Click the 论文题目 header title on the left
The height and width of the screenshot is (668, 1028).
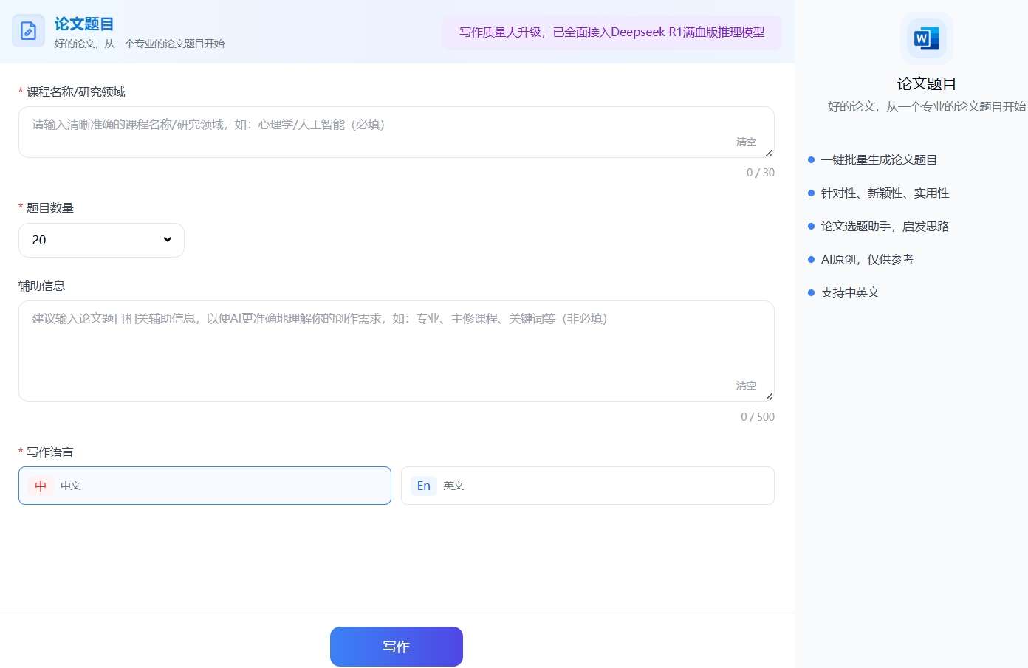(84, 24)
